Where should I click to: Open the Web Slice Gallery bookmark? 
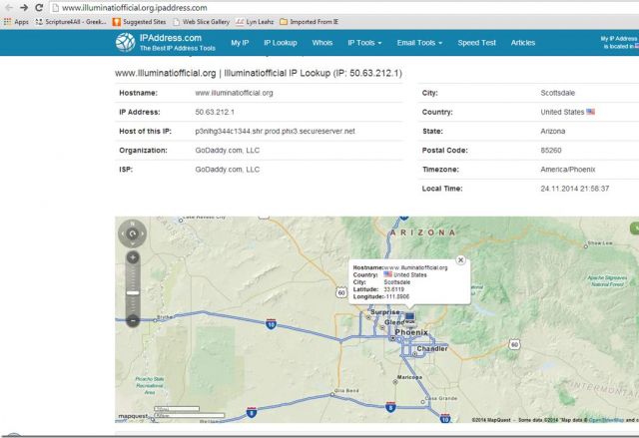pyautogui.click(x=202, y=22)
